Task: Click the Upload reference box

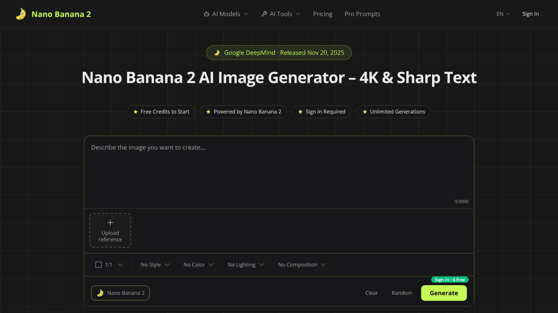Action: tap(110, 230)
